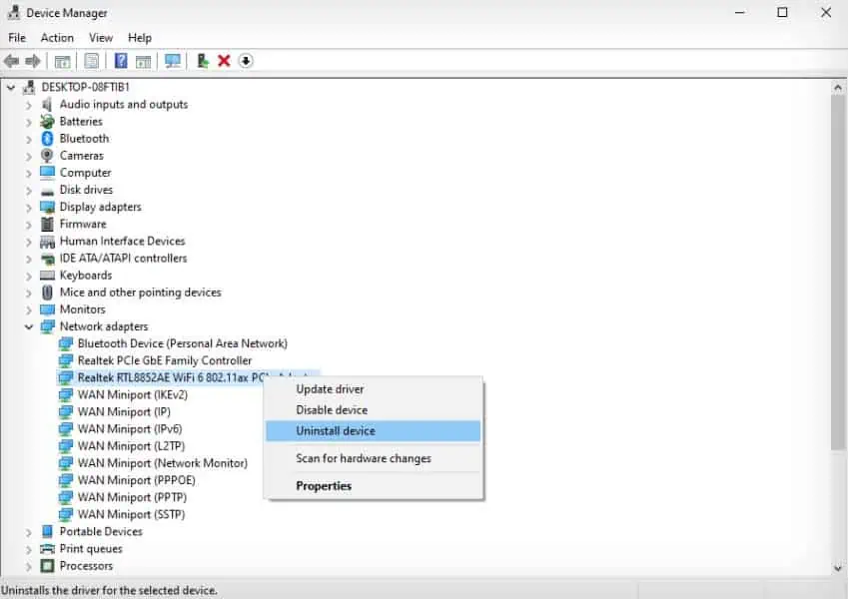The height and width of the screenshot is (599, 848).
Task: Click the Disk drives category icon
Action: [x=48, y=192]
